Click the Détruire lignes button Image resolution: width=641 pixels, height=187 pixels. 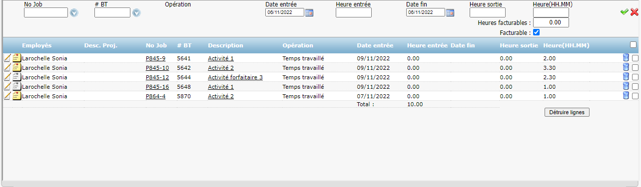(567, 112)
